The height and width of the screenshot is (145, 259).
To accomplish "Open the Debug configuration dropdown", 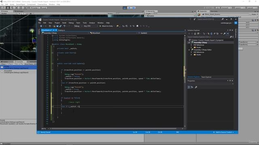I will tap(78, 26).
